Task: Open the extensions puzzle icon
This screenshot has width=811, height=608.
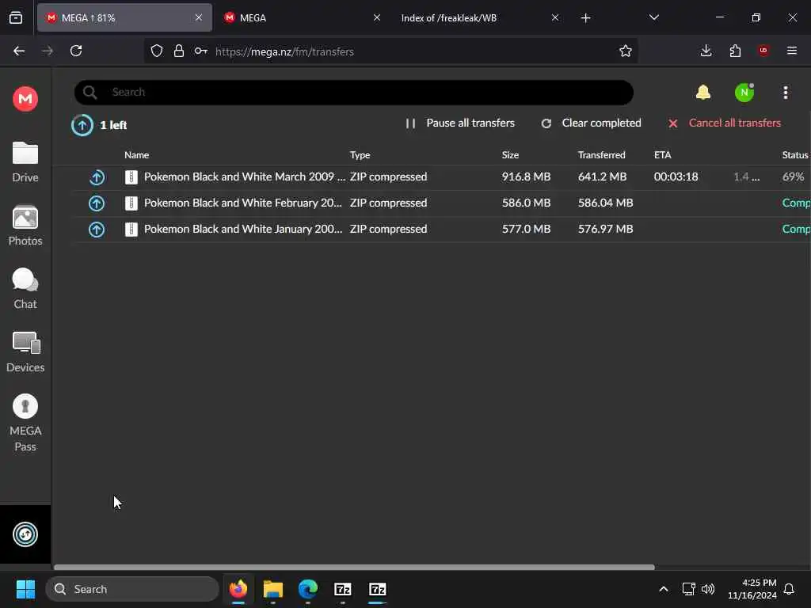Action: pyautogui.click(x=735, y=51)
